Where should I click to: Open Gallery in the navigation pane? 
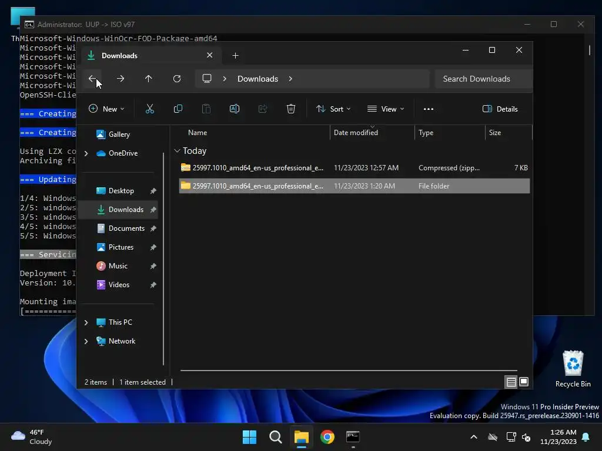(119, 134)
